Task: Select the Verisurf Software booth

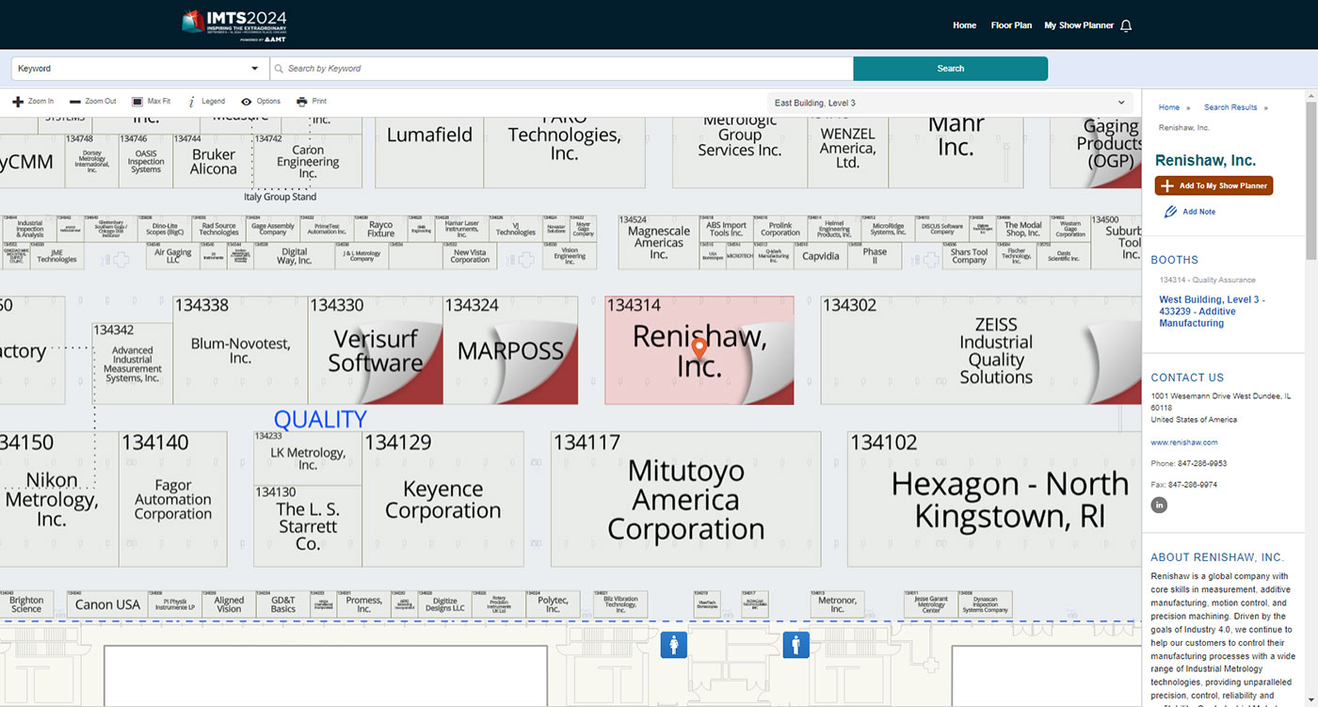Action: pos(375,350)
